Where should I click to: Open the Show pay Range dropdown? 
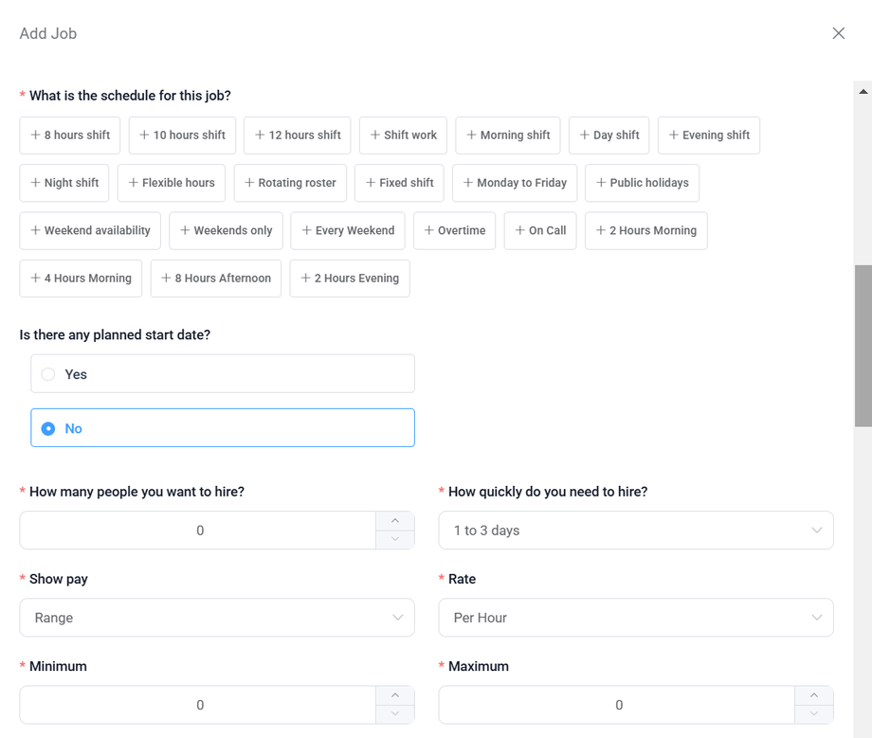(217, 618)
